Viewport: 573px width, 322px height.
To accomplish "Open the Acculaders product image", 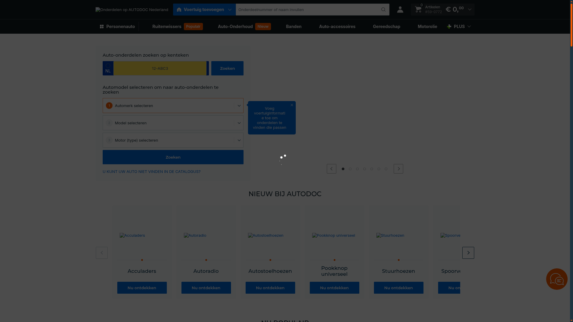I will tap(132, 236).
